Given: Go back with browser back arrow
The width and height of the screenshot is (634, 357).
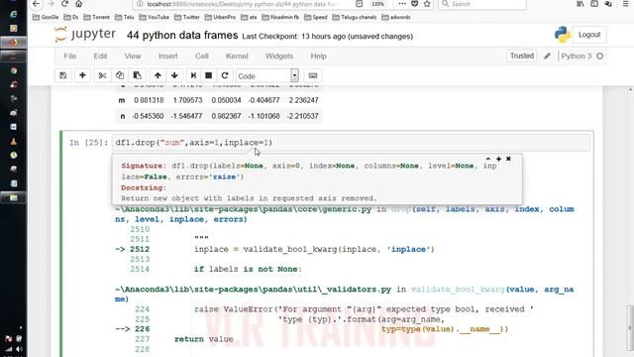Looking at the screenshot, I should pos(36,4).
